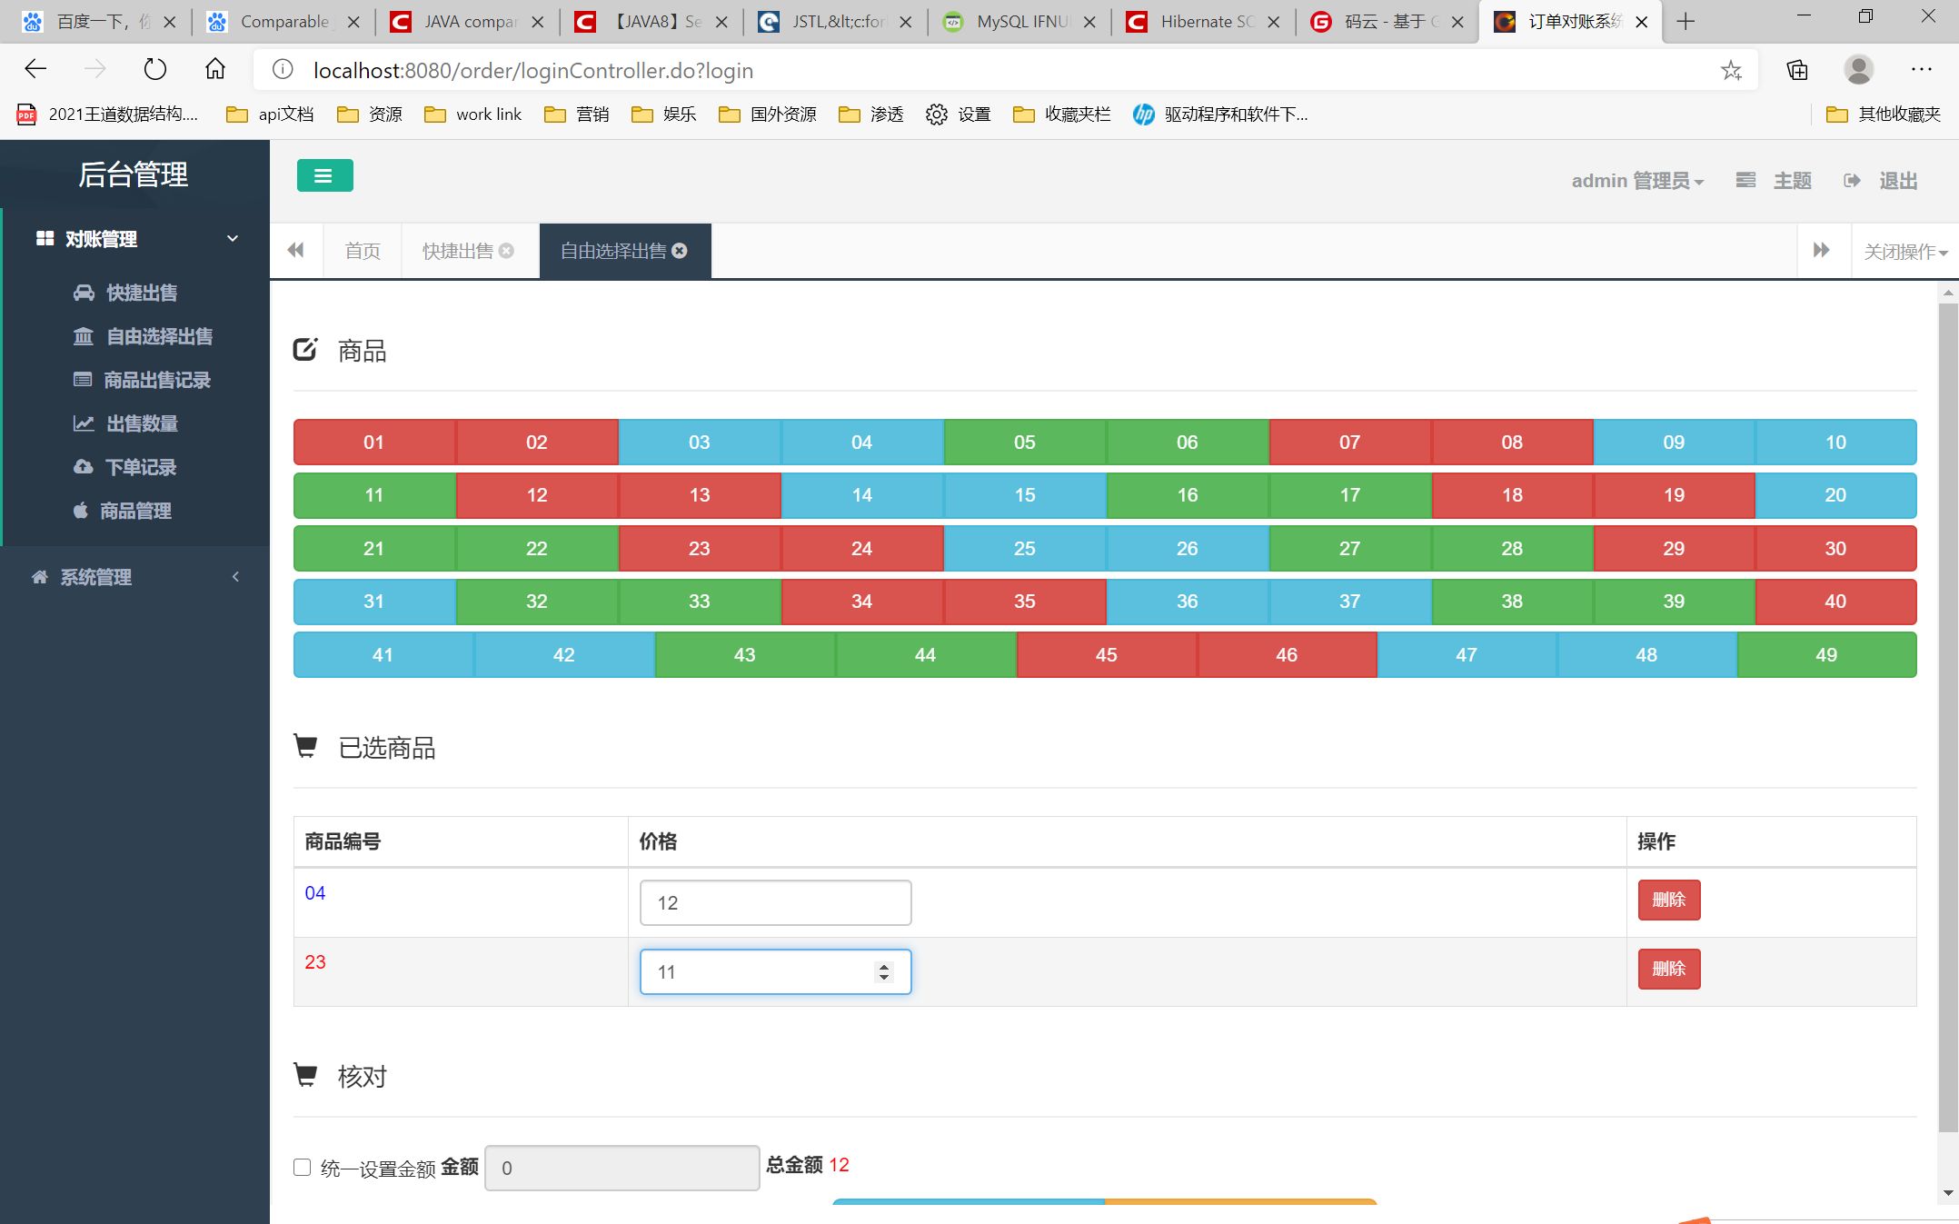Click the right double-arrow tab scroll icon

click(1821, 251)
